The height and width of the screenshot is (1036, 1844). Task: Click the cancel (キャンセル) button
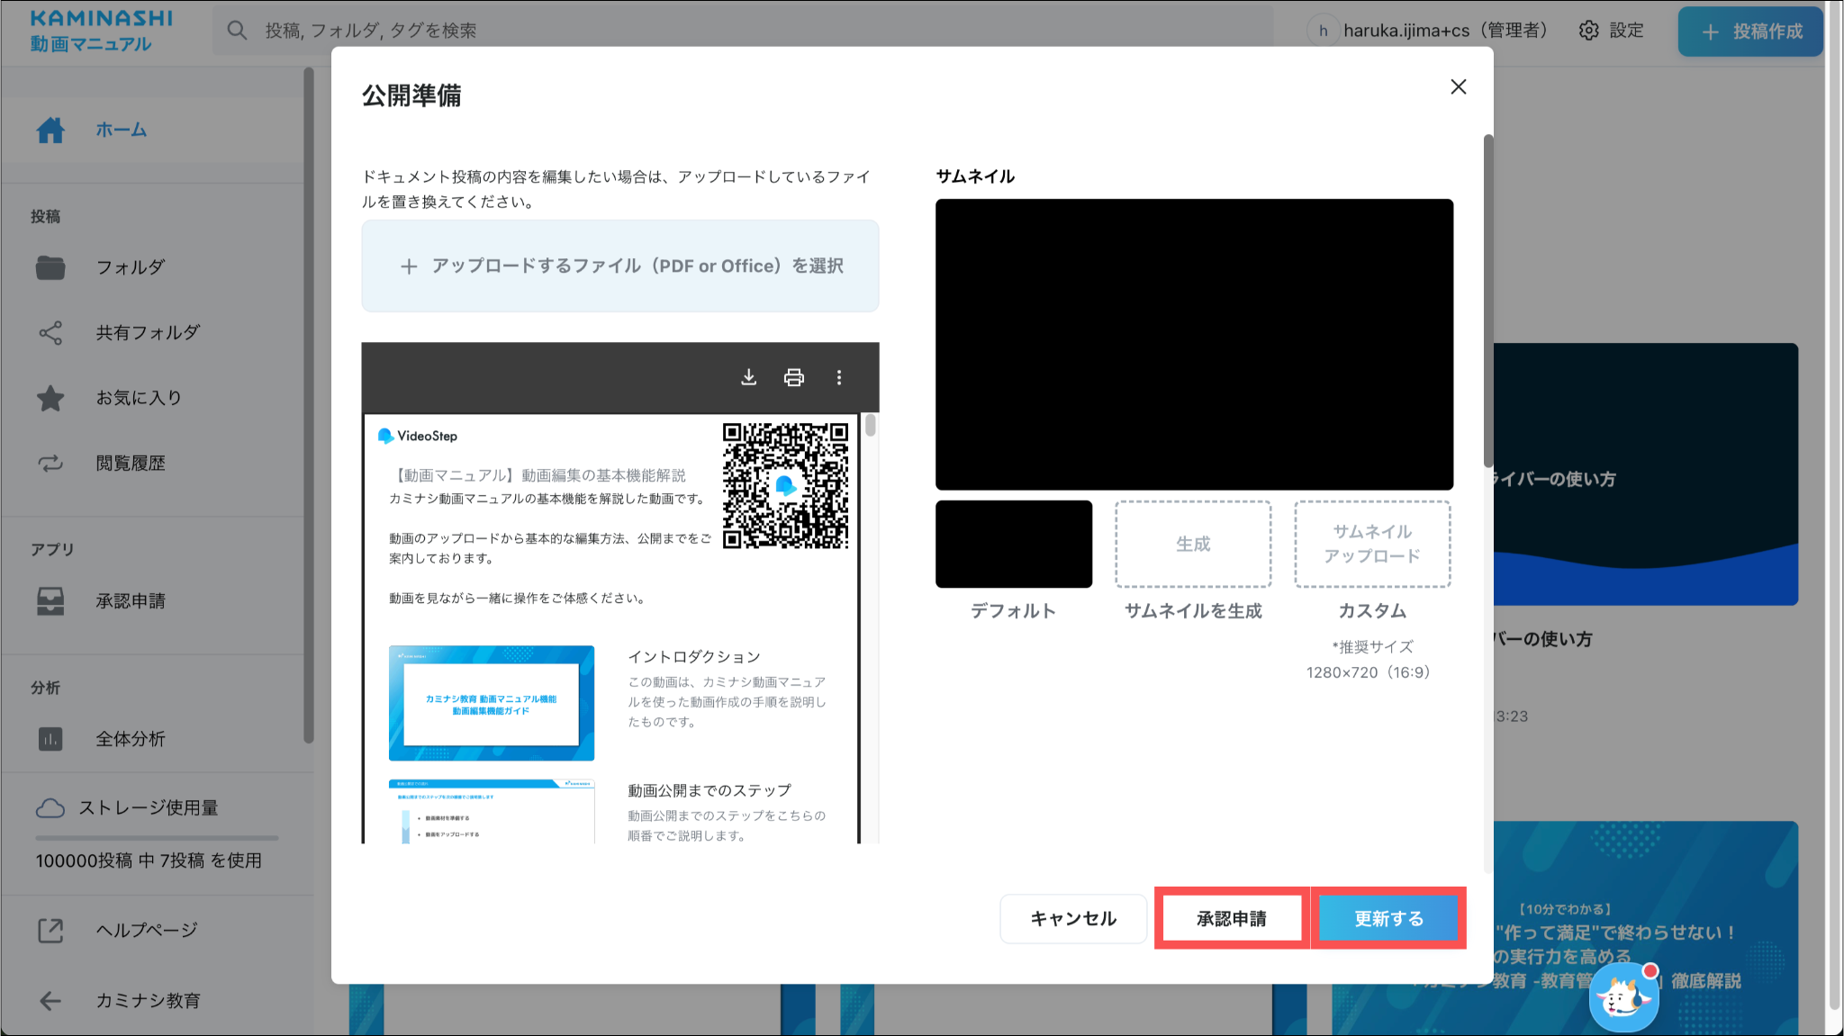pyautogui.click(x=1073, y=918)
